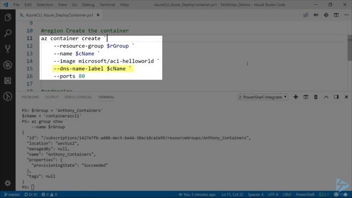
Task: Open the notifications bell
Action: click(346, 194)
